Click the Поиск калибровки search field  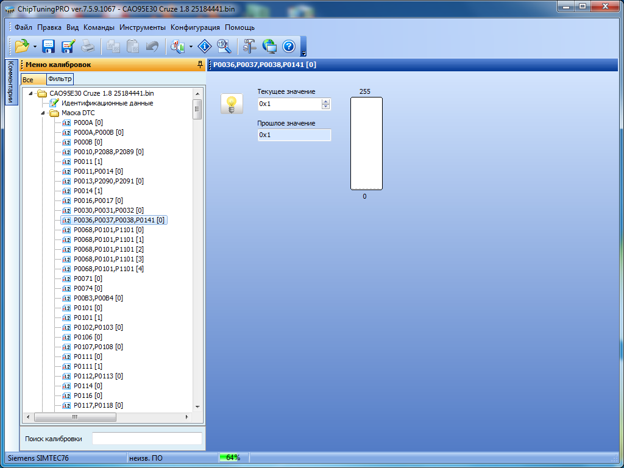(x=146, y=439)
